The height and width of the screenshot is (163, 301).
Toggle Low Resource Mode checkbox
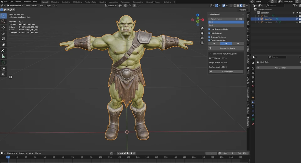(x=209, y=29)
